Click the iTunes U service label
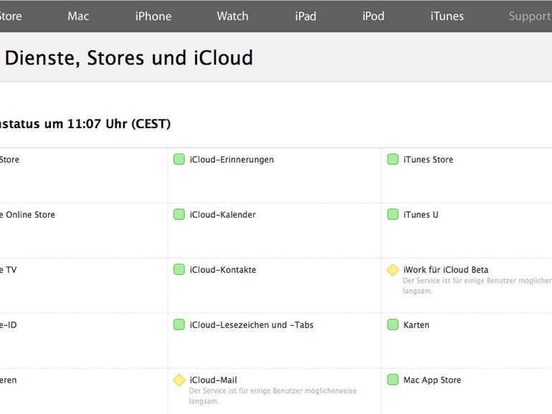The image size is (552, 414). pyautogui.click(x=421, y=215)
